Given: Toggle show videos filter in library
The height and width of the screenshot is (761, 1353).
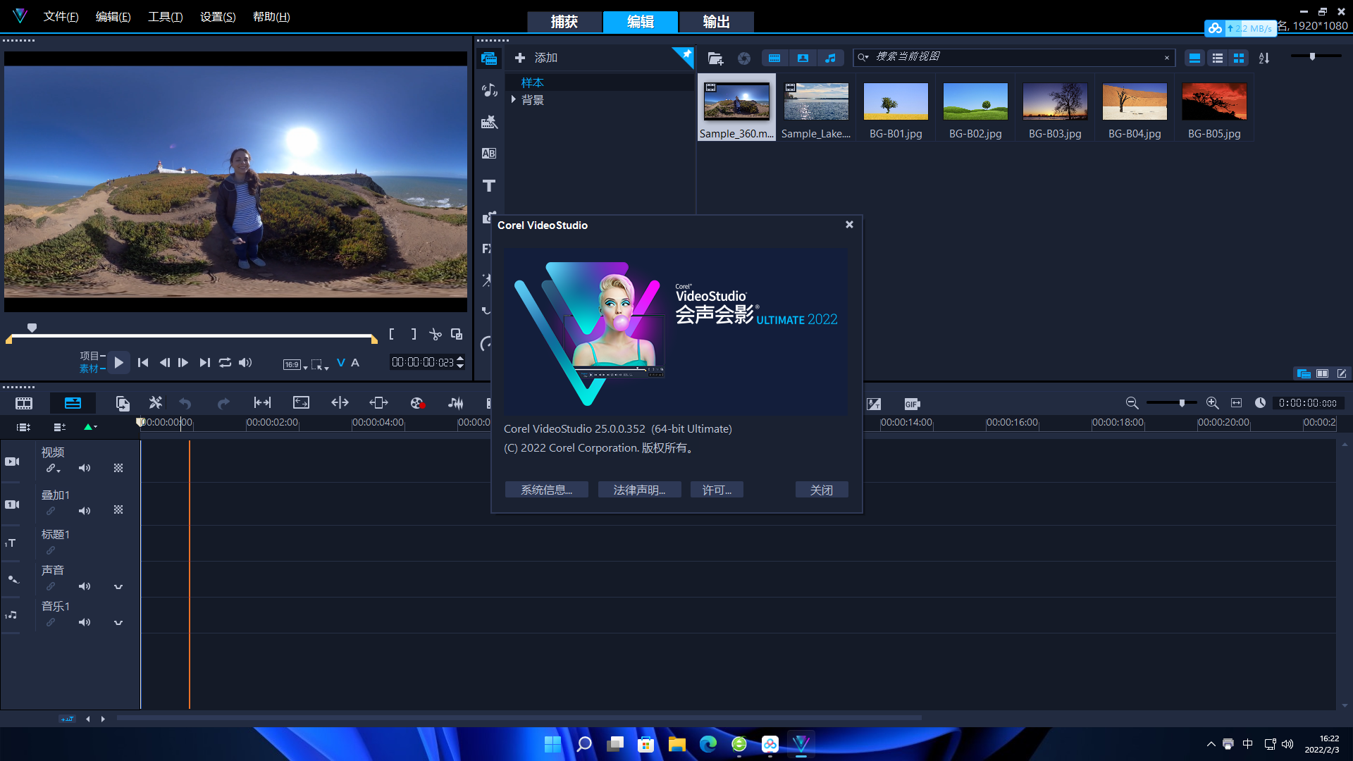Looking at the screenshot, I should click(774, 58).
